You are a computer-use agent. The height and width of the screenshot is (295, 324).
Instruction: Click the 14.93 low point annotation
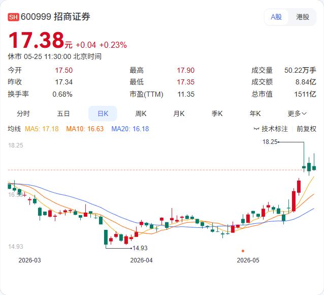tap(140, 248)
